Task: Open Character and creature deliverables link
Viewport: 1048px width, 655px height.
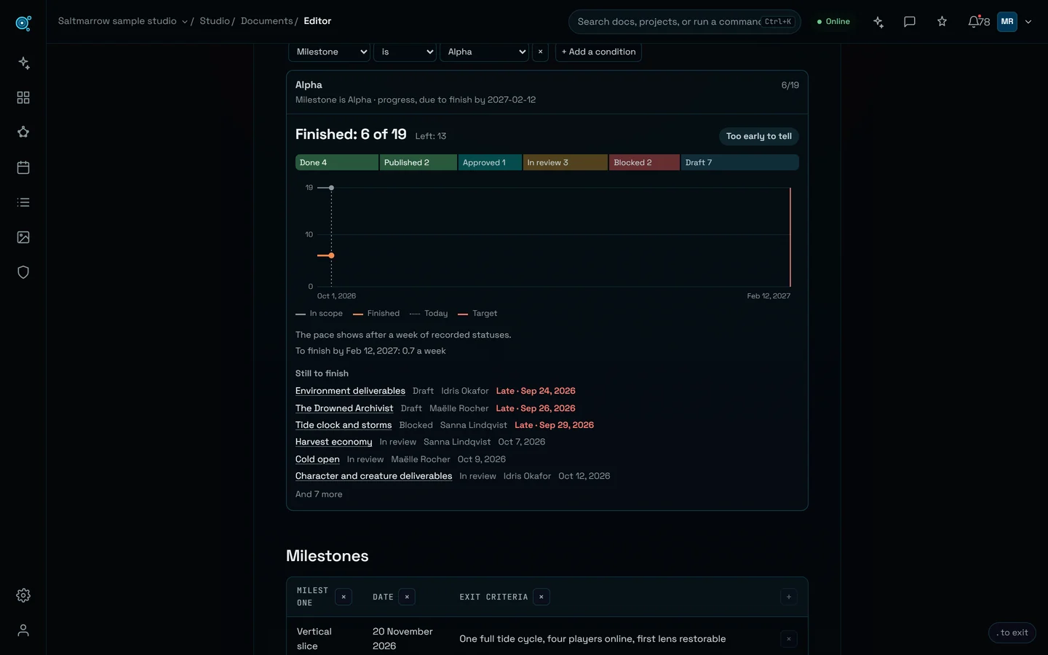Action: point(373,476)
